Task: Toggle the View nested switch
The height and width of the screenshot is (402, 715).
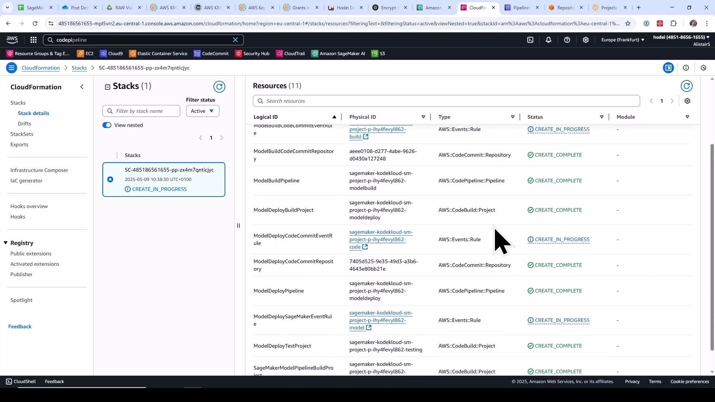Action: click(x=107, y=125)
